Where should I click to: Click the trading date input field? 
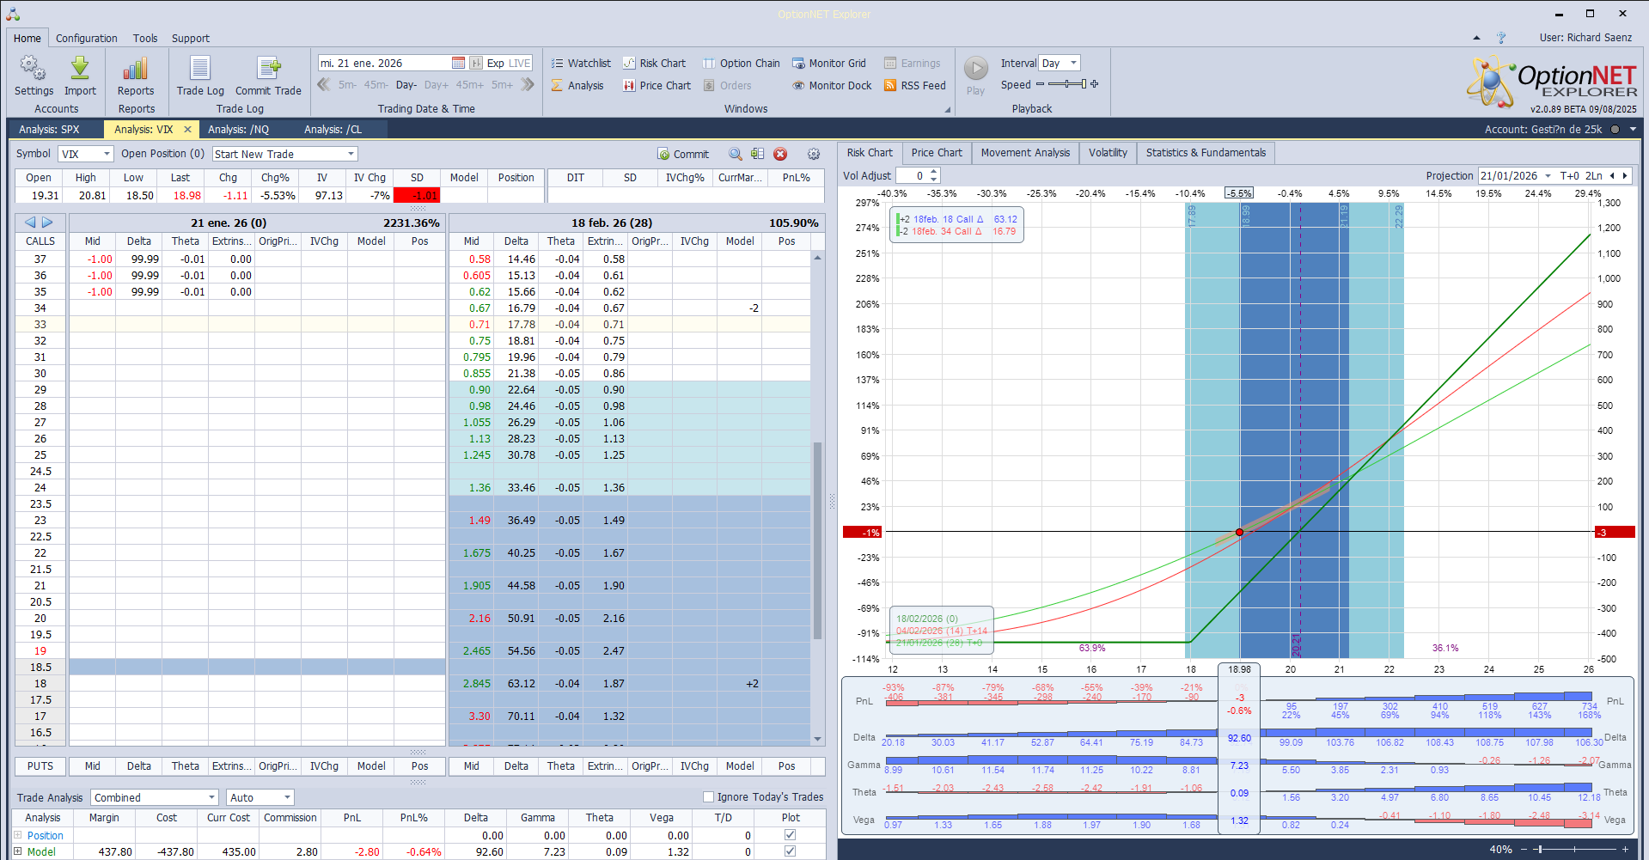385,63
